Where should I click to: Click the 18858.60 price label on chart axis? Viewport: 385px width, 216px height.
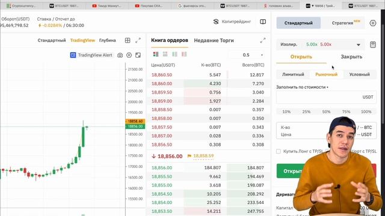[135, 121]
